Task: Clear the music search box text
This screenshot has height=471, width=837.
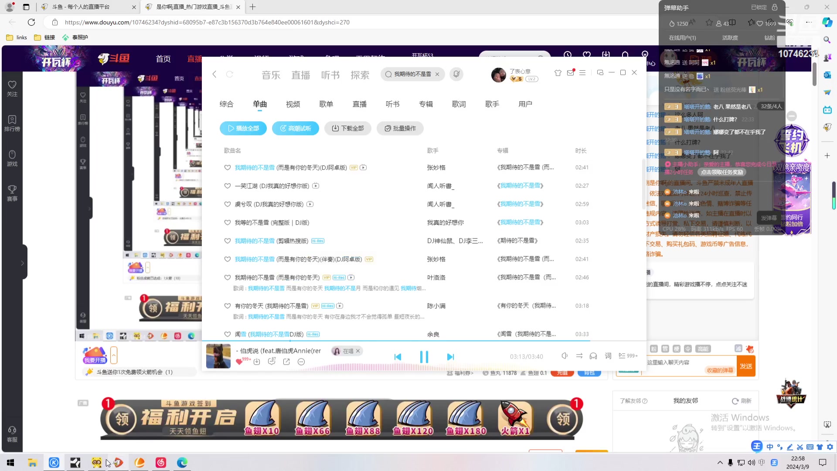Action: (x=437, y=74)
